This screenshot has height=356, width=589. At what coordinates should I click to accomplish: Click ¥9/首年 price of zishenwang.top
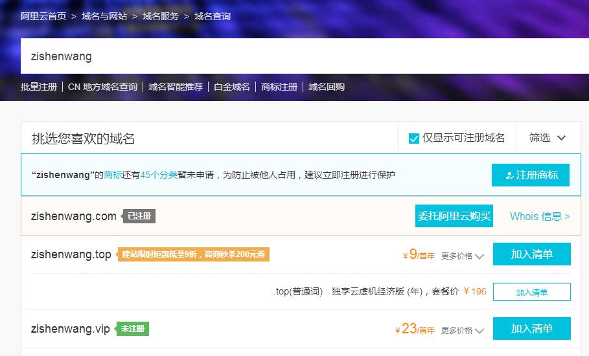point(419,255)
